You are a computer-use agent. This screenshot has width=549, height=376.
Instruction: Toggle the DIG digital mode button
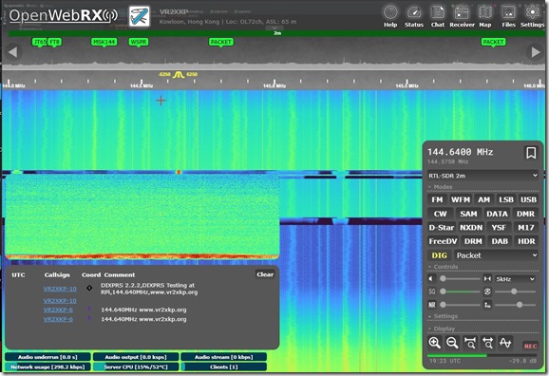click(439, 255)
